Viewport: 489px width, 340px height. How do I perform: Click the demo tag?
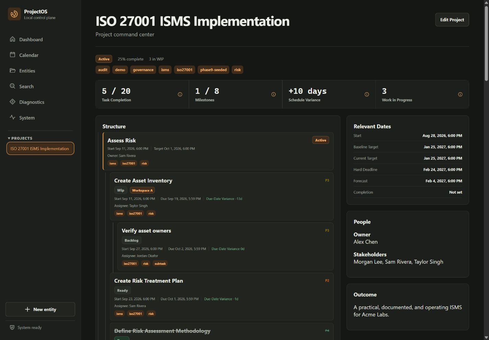pos(120,70)
